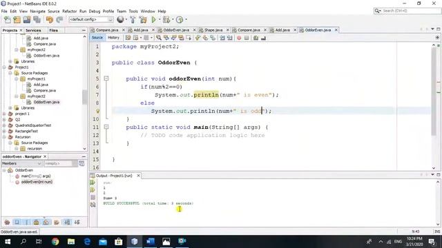Click the Stop Macro Recording icon
Screen dimensions: 442x248
pos(247,38)
